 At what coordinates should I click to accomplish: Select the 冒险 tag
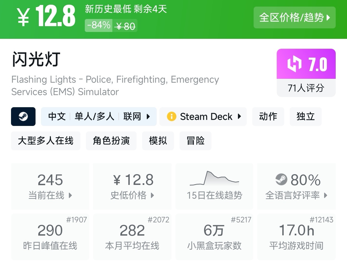[196, 141]
